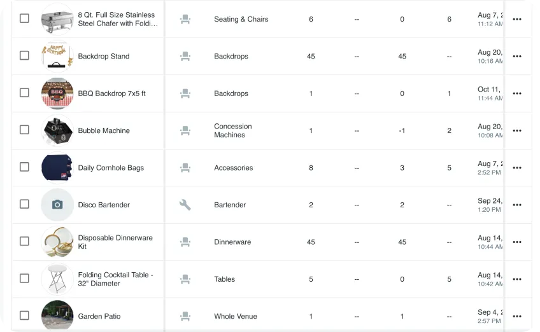Select the Backdrop Stand checkbox
The image size is (540, 332).
(x=24, y=55)
